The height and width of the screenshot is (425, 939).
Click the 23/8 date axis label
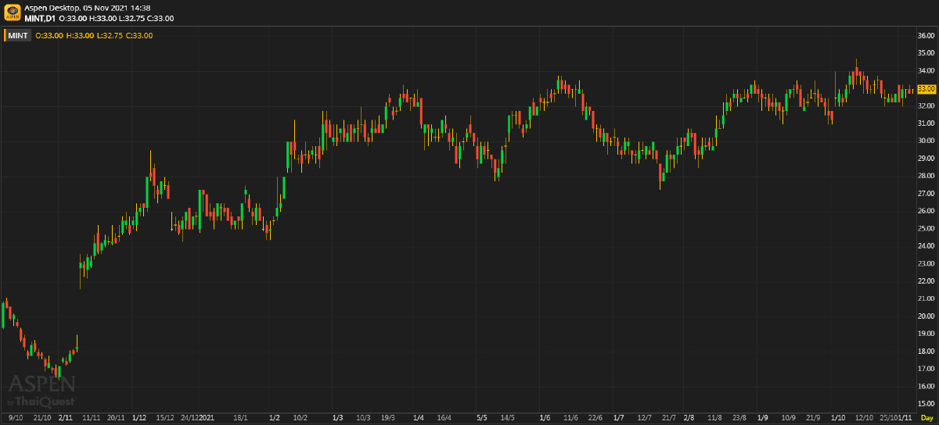coord(739,419)
